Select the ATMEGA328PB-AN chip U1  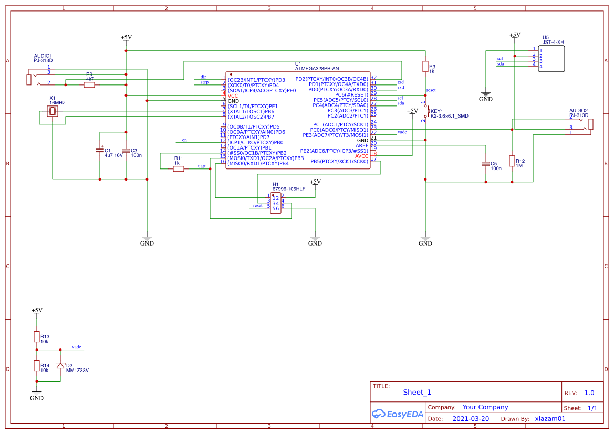tap(298, 120)
